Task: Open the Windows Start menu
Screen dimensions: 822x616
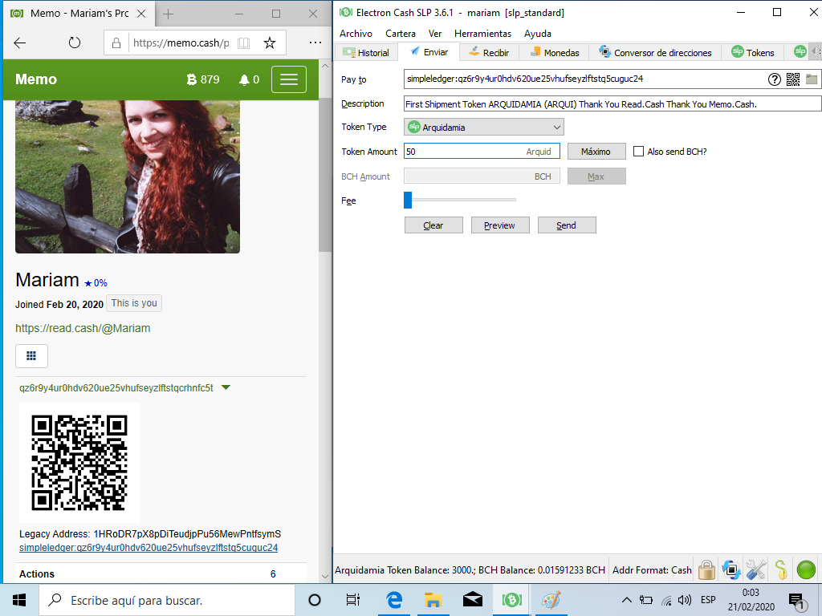Action: tap(19, 600)
